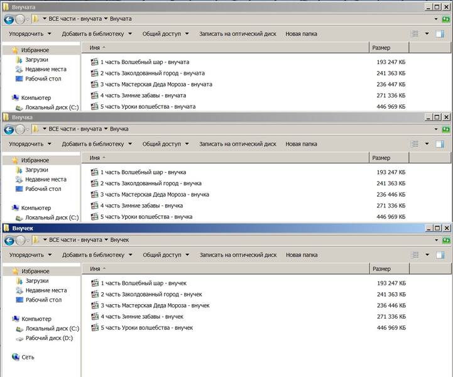Click 'Записать на оптический диск' in Внучка window

[x=237, y=144]
